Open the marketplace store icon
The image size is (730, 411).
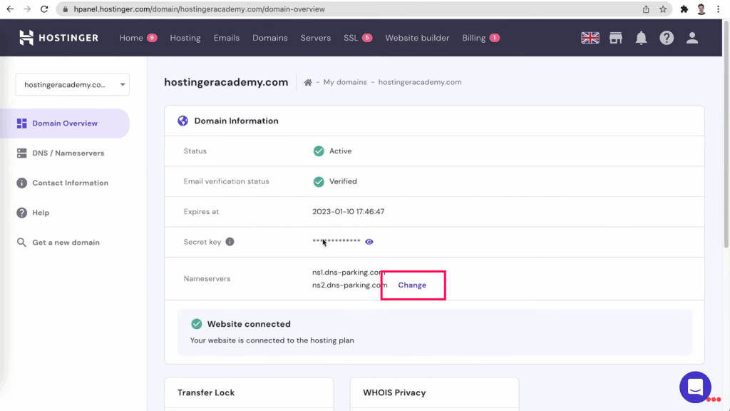[616, 38]
